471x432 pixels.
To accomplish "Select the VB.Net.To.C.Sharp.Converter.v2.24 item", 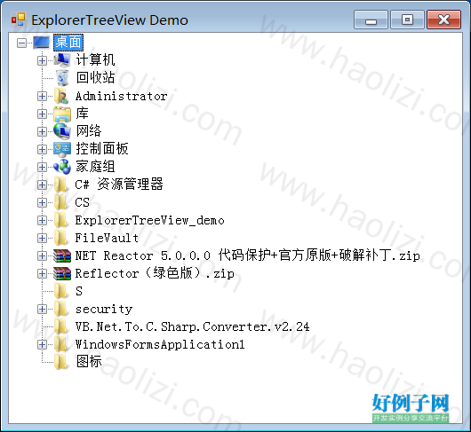I will [x=192, y=326].
